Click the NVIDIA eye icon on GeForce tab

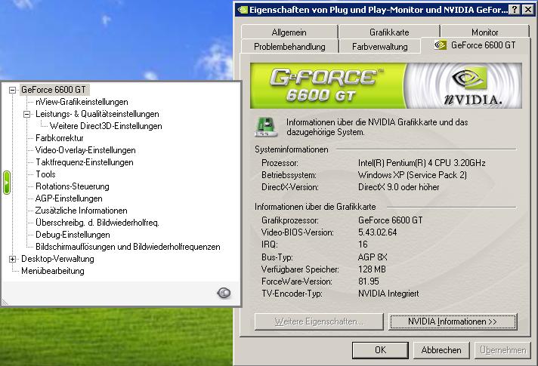(x=441, y=45)
